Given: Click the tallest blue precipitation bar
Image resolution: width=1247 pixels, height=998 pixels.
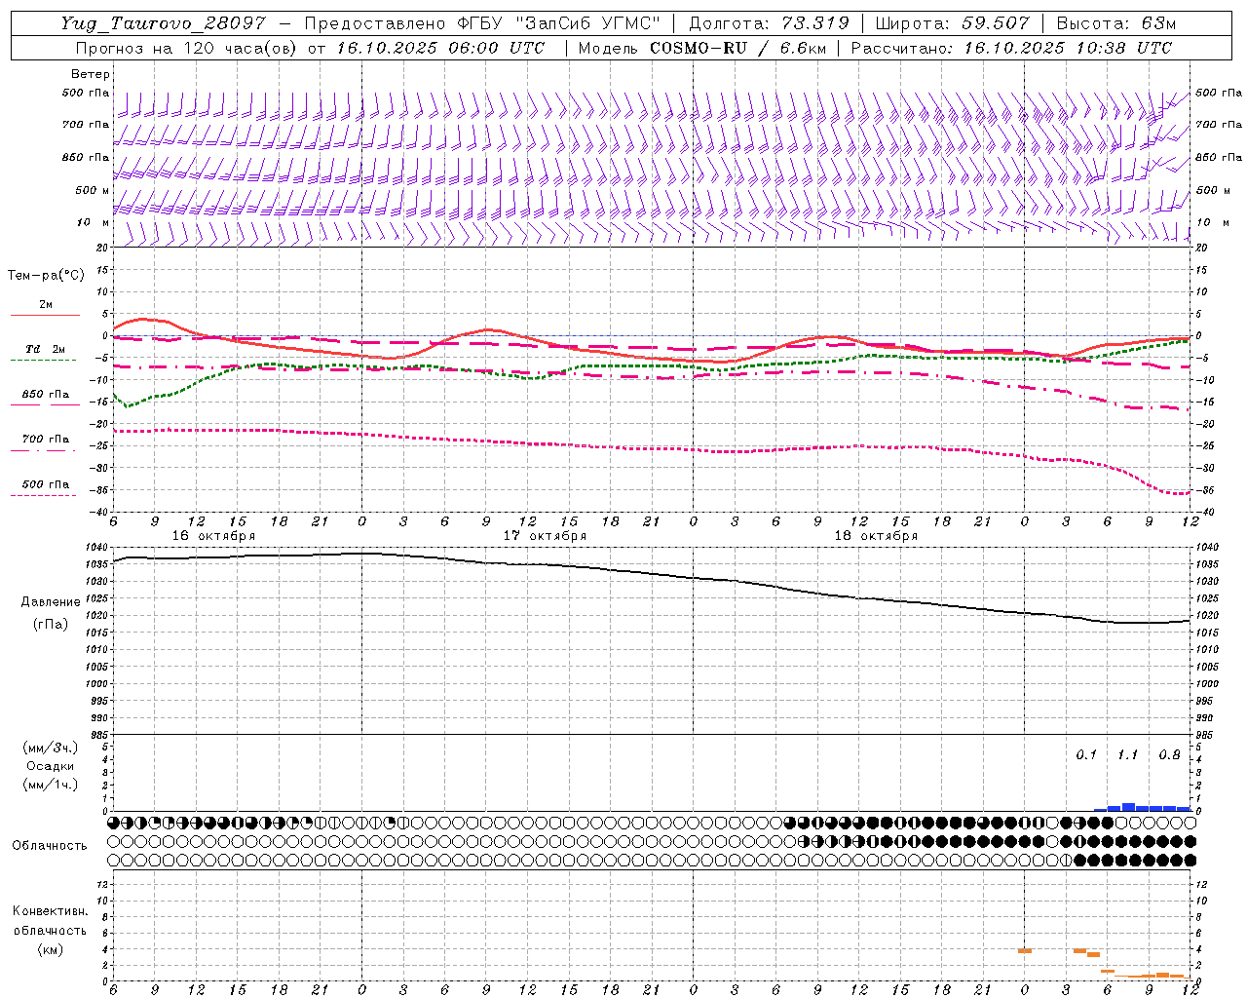Looking at the screenshot, I should pyautogui.click(x=1128, y=807).
